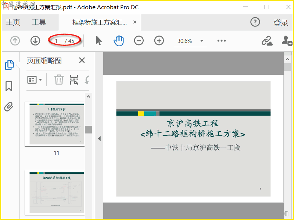This screenshot has height=220, width=294.
Task: Click the 京沪高铁工程 title text
Action: pos(193,124)
